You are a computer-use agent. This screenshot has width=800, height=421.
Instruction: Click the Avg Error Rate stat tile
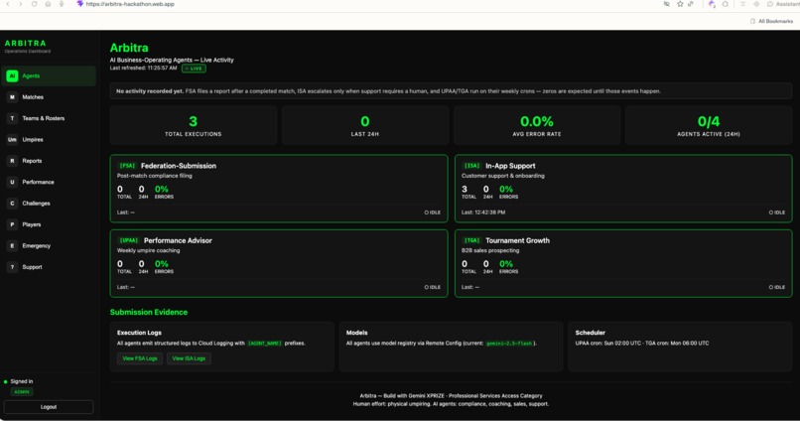[x=537, y=125]
